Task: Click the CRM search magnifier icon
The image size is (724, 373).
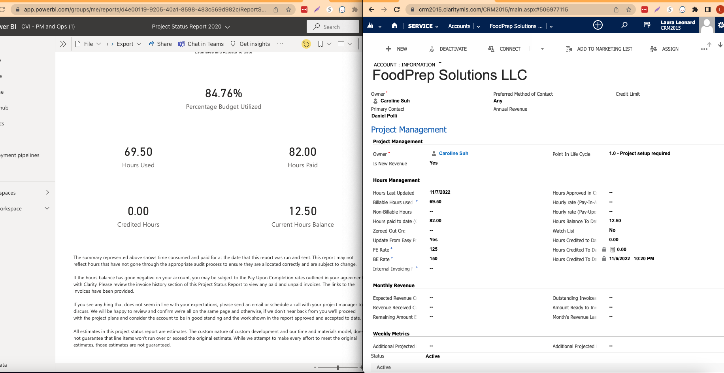Action: click(624, 25)
